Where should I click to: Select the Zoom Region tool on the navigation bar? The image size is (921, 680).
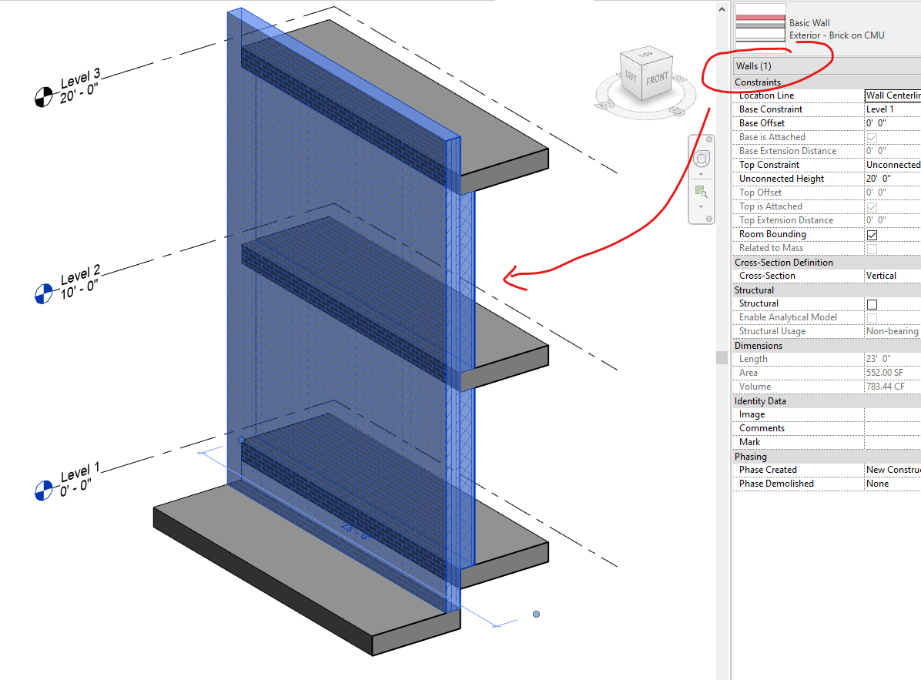click(702, 191)
